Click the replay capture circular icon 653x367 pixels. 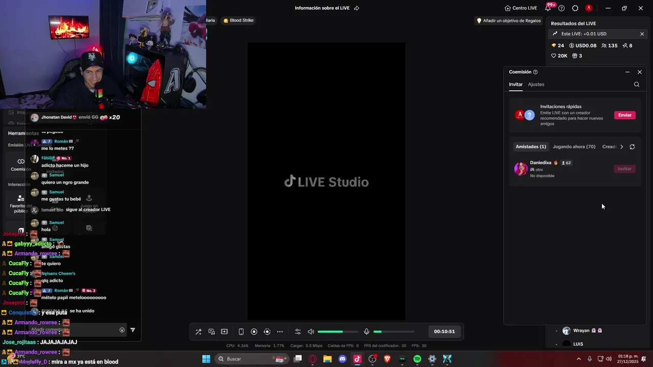point(267,332)
